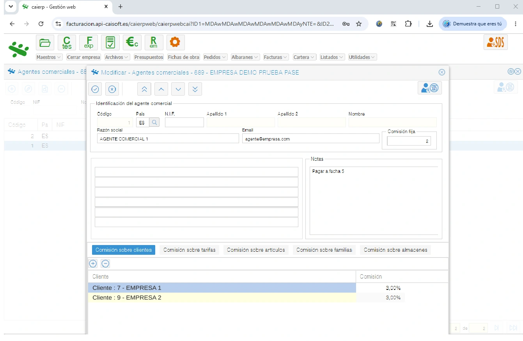Viewport: 523px width, 341px height.
Task: Expand the Pedidos dropdown
Action: [x=215, y=57]
